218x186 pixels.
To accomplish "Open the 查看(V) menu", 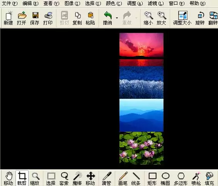I will [x=51, y=3].
